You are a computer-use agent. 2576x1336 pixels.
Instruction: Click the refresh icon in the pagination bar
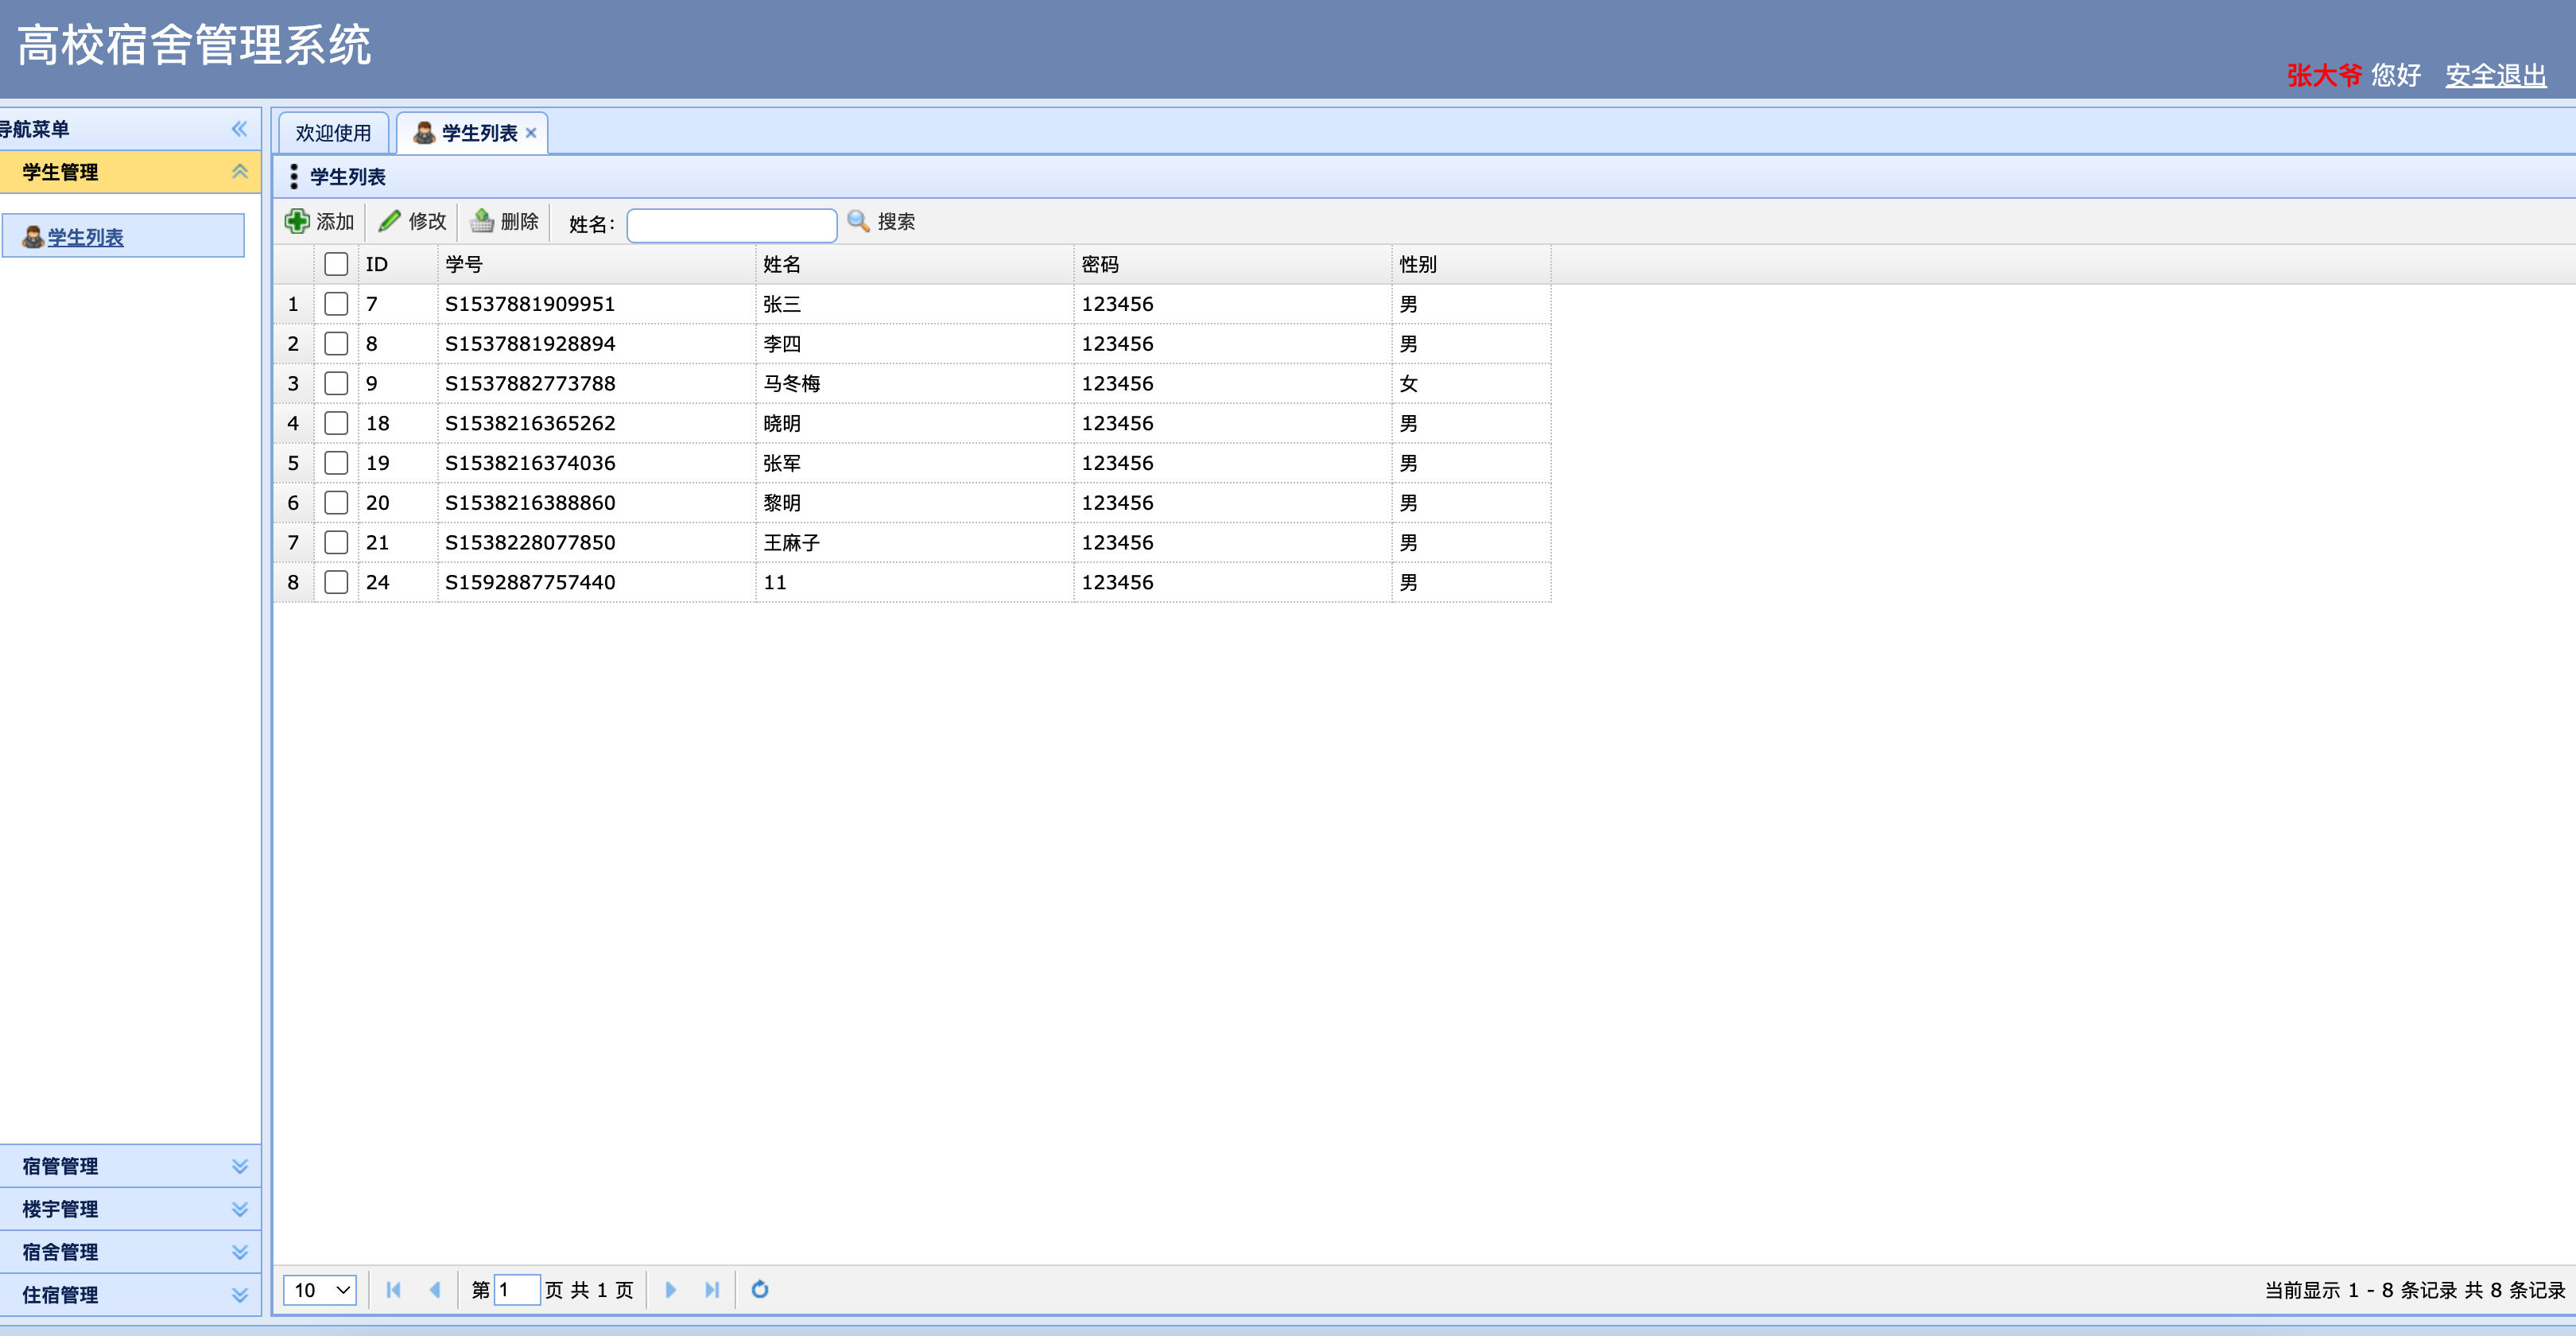[760, 1289]
